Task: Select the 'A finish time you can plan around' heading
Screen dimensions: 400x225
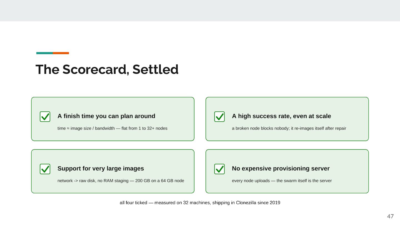Action: (x=106, y=116)
